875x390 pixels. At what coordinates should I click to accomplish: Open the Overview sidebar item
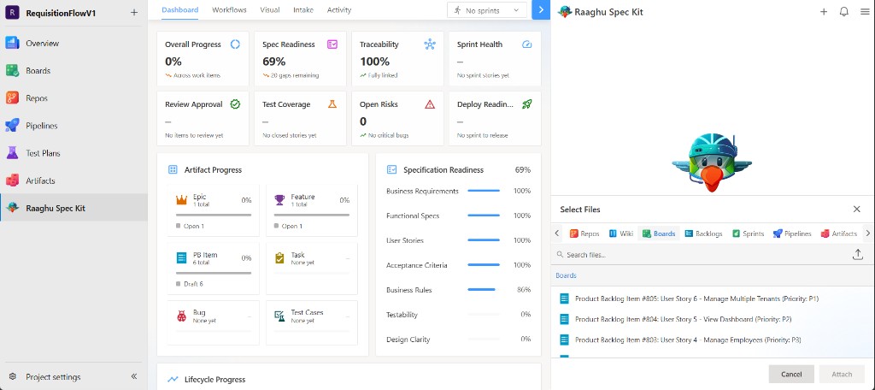(x=73, y=43)
